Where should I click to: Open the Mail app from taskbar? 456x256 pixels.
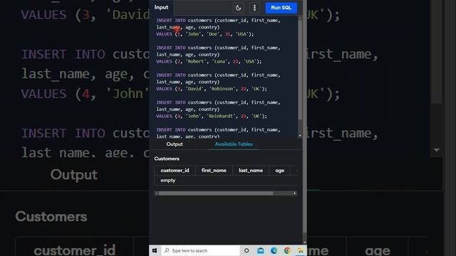(x=261, y=250)
